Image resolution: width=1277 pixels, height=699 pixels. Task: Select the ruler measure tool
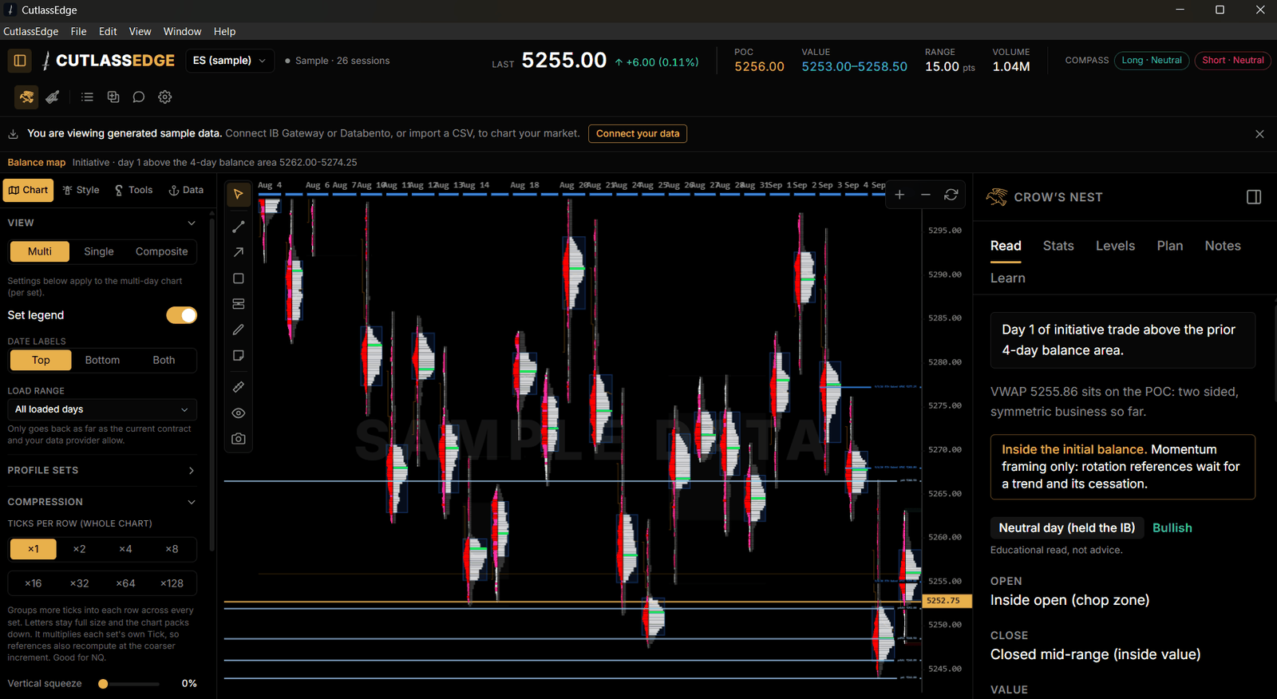[x=238, y=387]
